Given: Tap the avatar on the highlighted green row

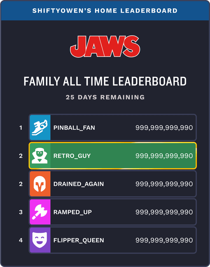Looking at the screenshot, I should point(40,156).
